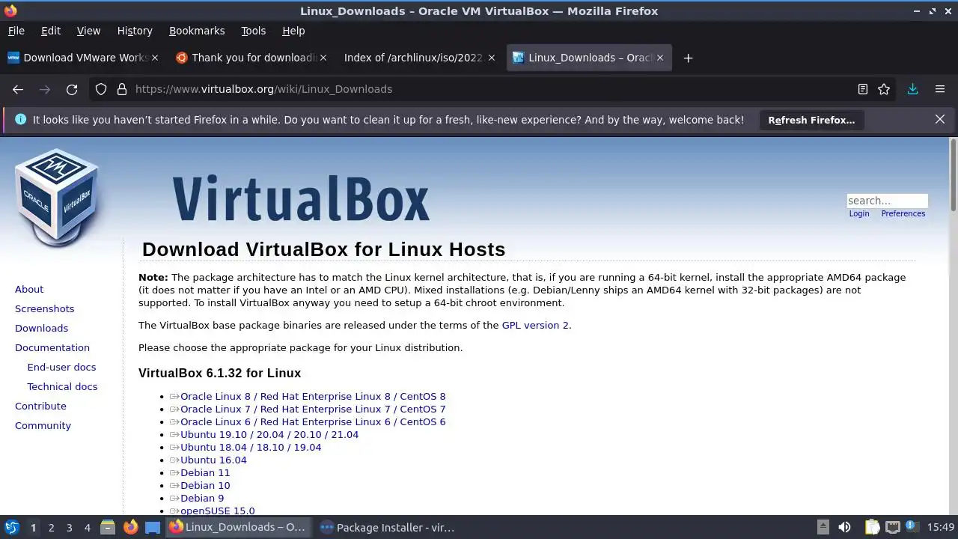The image size is (958, 539).
Task: Open the clipboard manager tray icon
Action: coord(872,527)
